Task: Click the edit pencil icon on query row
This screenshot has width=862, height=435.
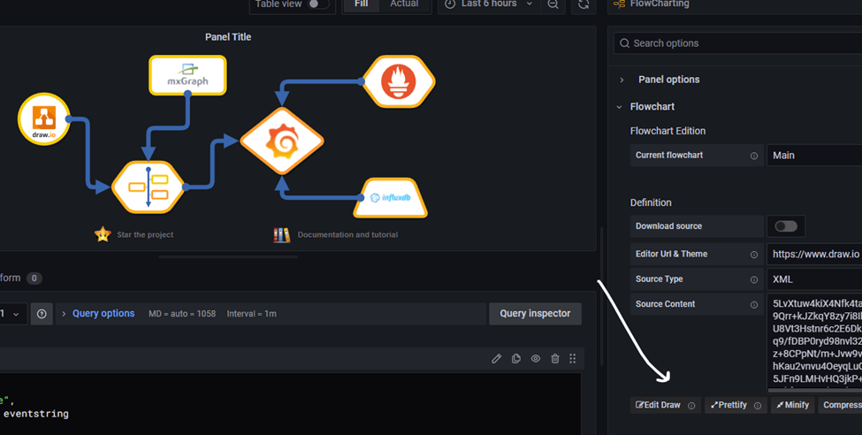Action: [x=496, y=358]
